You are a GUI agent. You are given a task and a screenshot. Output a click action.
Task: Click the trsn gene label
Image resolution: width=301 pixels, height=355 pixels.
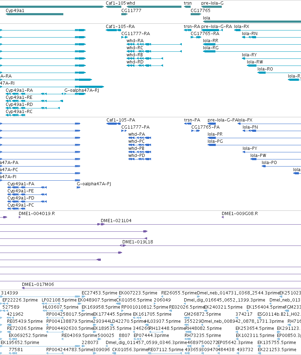coord(187,3)
